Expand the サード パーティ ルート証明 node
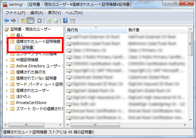 coord(7,85)
